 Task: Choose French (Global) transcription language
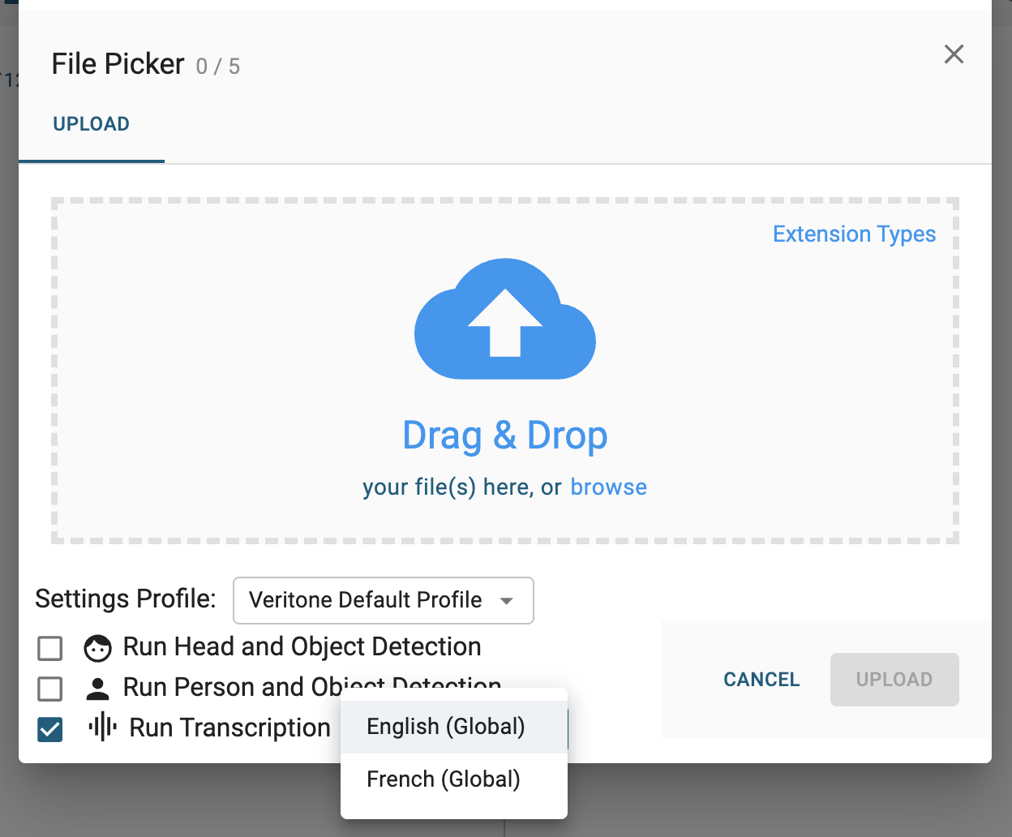click(x=444, y=779)
